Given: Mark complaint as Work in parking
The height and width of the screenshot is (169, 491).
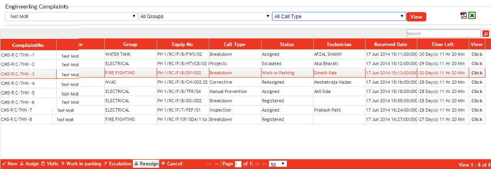Looking at the screenshot, I should 81,164.
